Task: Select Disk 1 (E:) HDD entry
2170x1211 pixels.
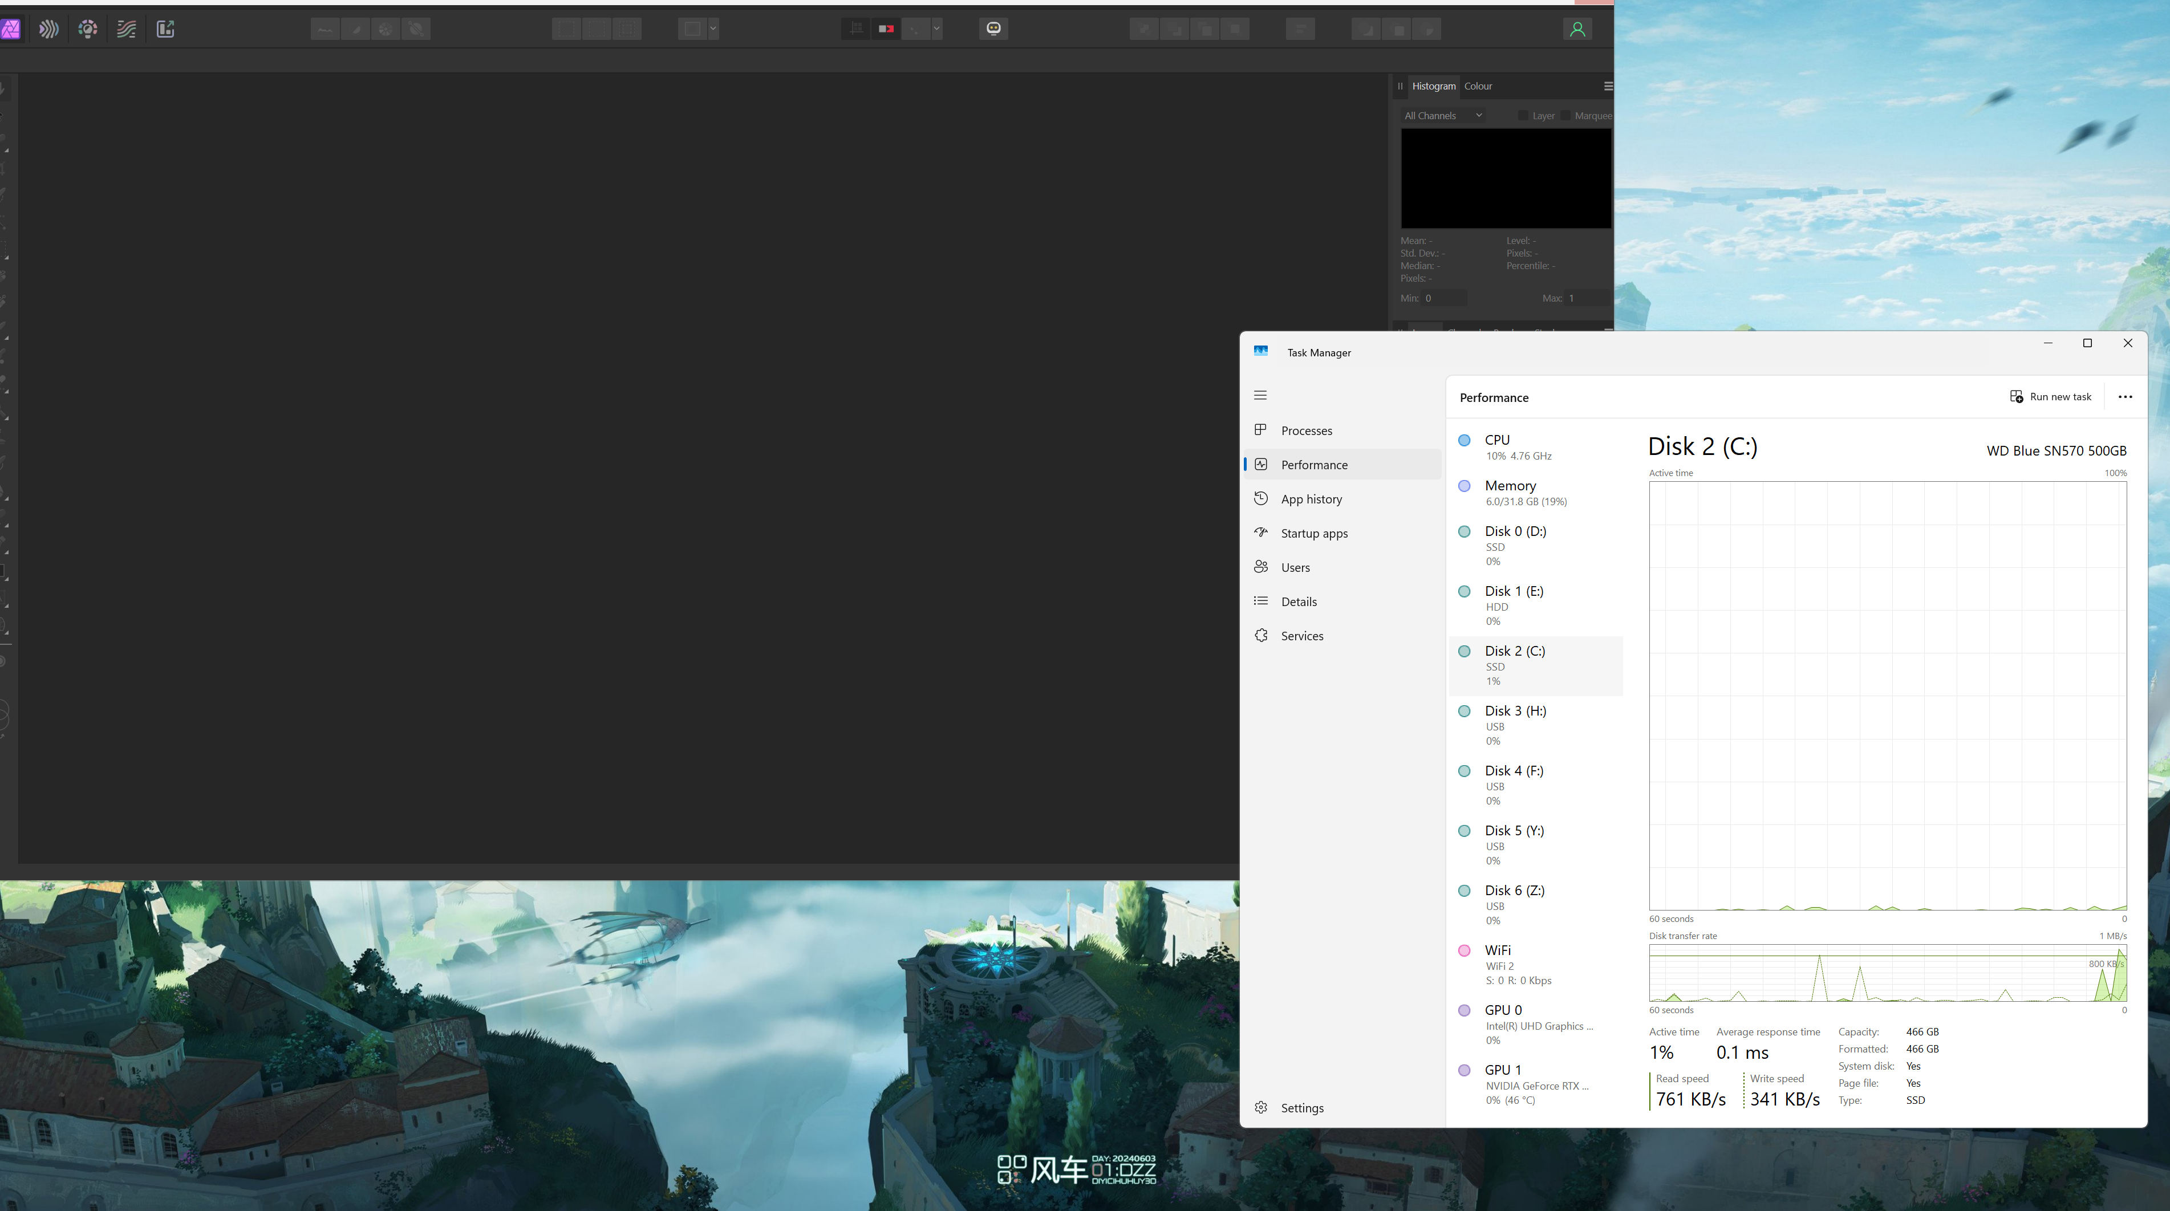Action: tap(1536, 605)
